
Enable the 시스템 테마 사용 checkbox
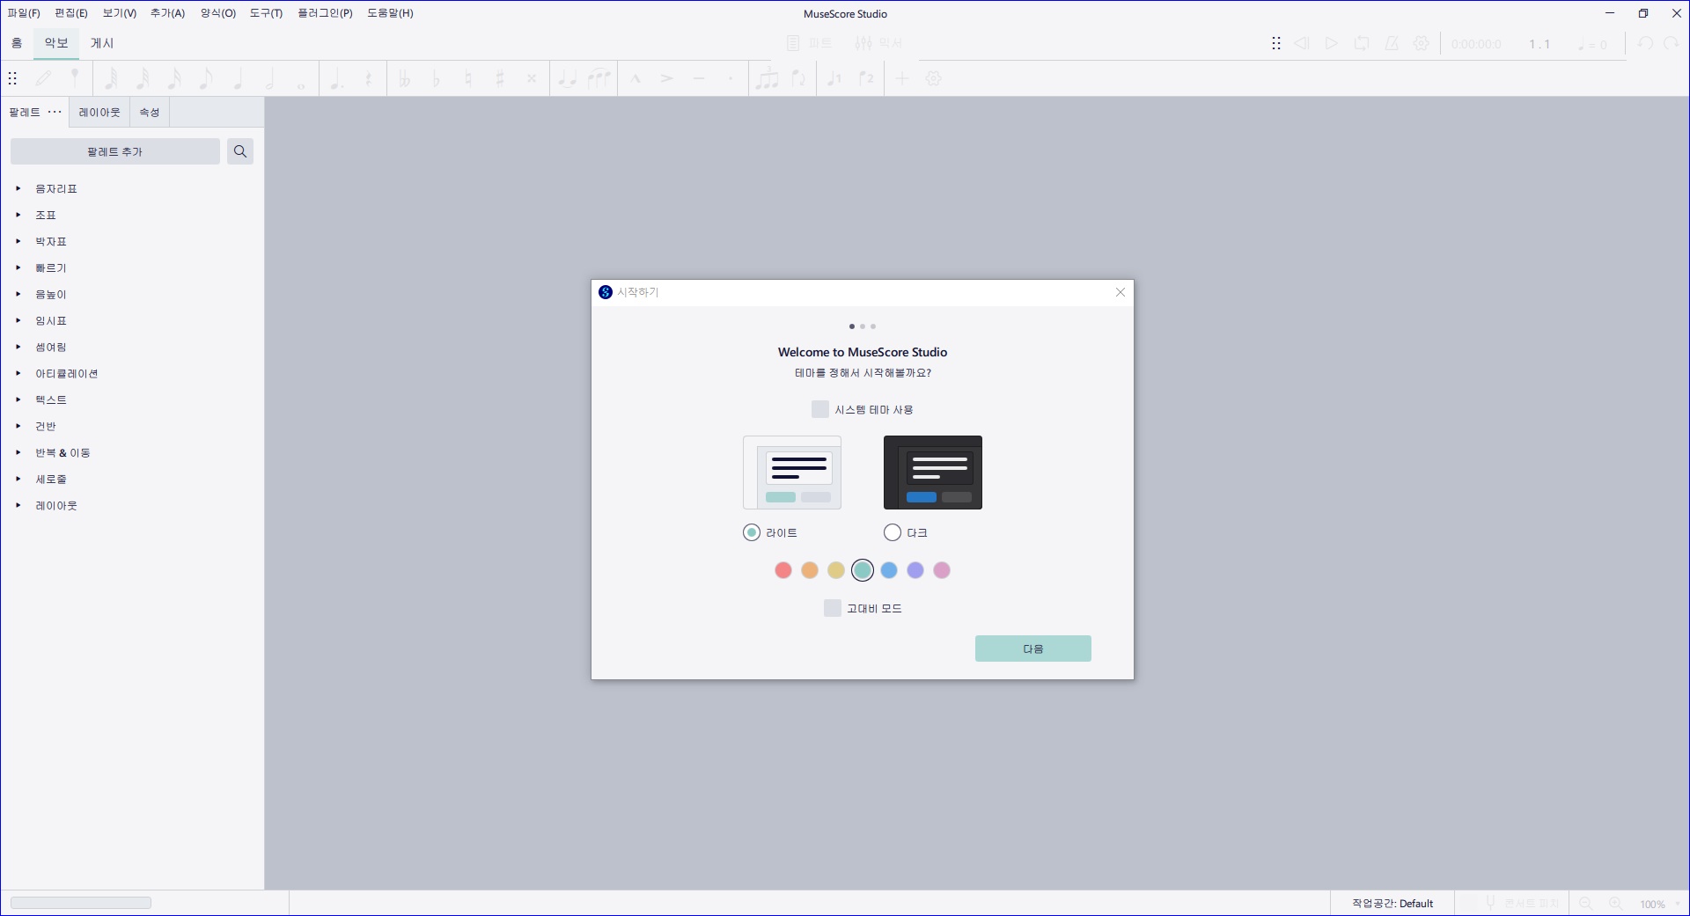click(x=820, y=409)
